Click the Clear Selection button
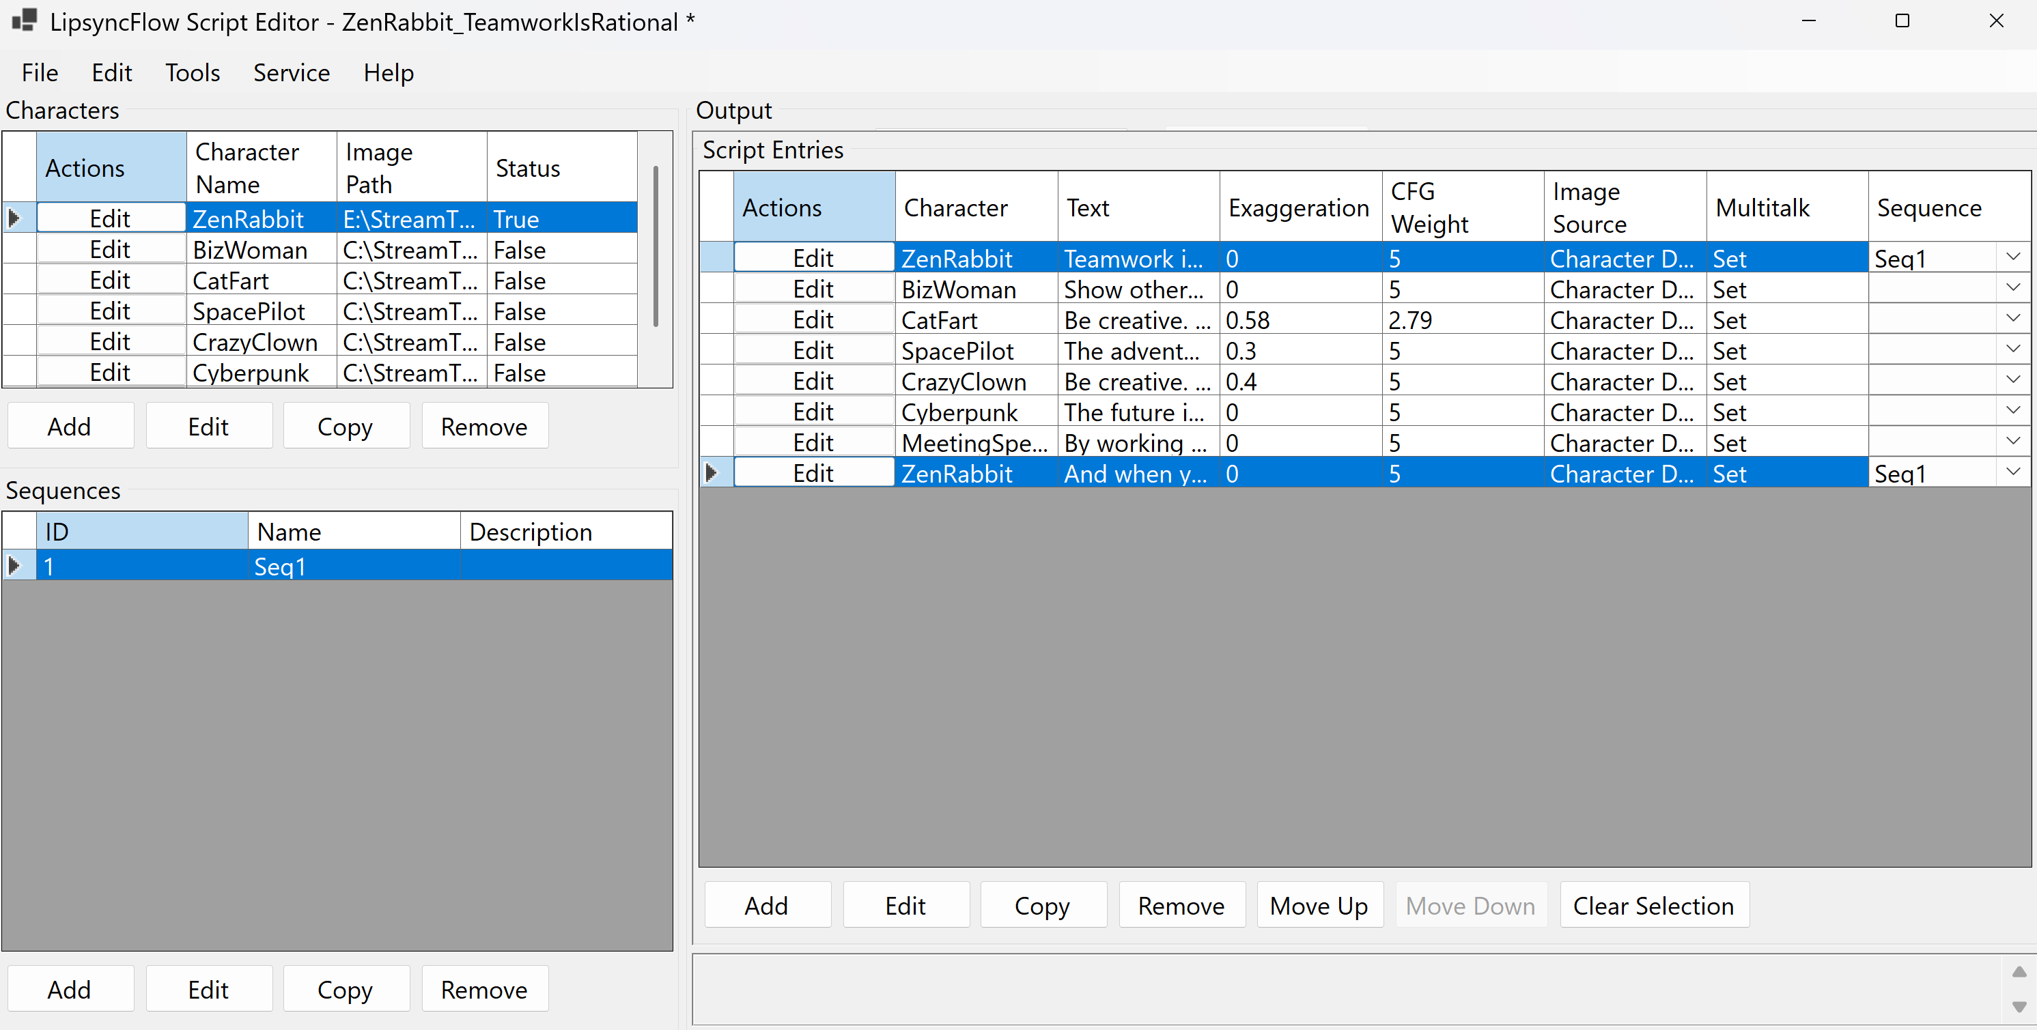The height and width of the screenshot is (1030, 2037). pyautogui.click(x=1655, y=904)
